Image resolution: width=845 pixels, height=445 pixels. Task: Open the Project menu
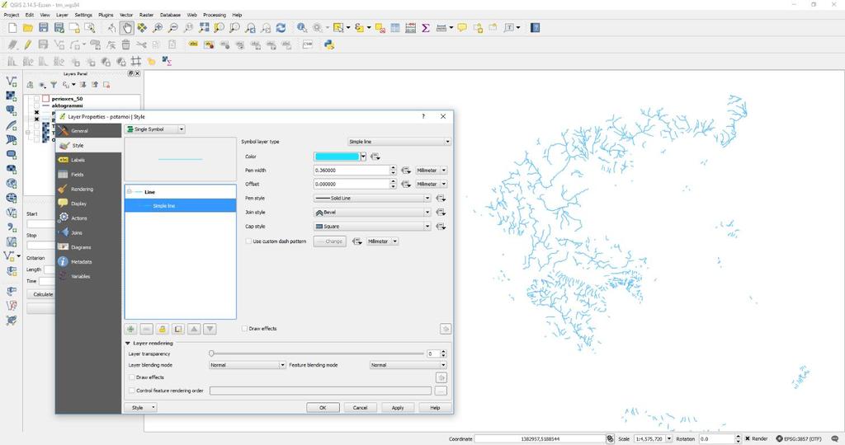12,15
